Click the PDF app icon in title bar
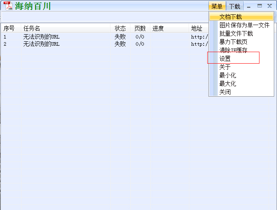 (8, 6)
